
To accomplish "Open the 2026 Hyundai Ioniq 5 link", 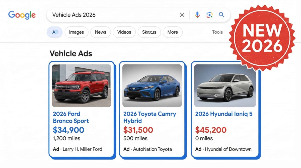I will pos(224,114).
